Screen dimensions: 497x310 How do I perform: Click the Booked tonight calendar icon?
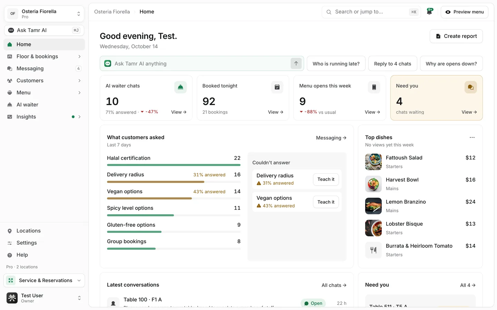click(277, 87)
